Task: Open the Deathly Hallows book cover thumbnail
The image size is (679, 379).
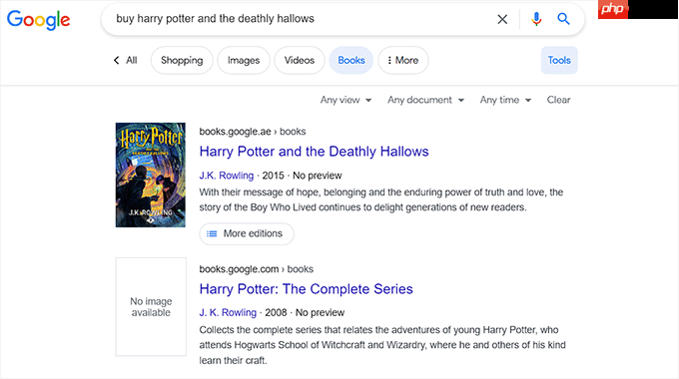Action: [x=150, y=175]
